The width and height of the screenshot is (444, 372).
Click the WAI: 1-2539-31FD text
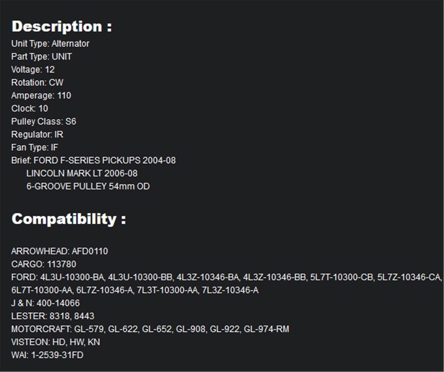(x=47, y=355)
